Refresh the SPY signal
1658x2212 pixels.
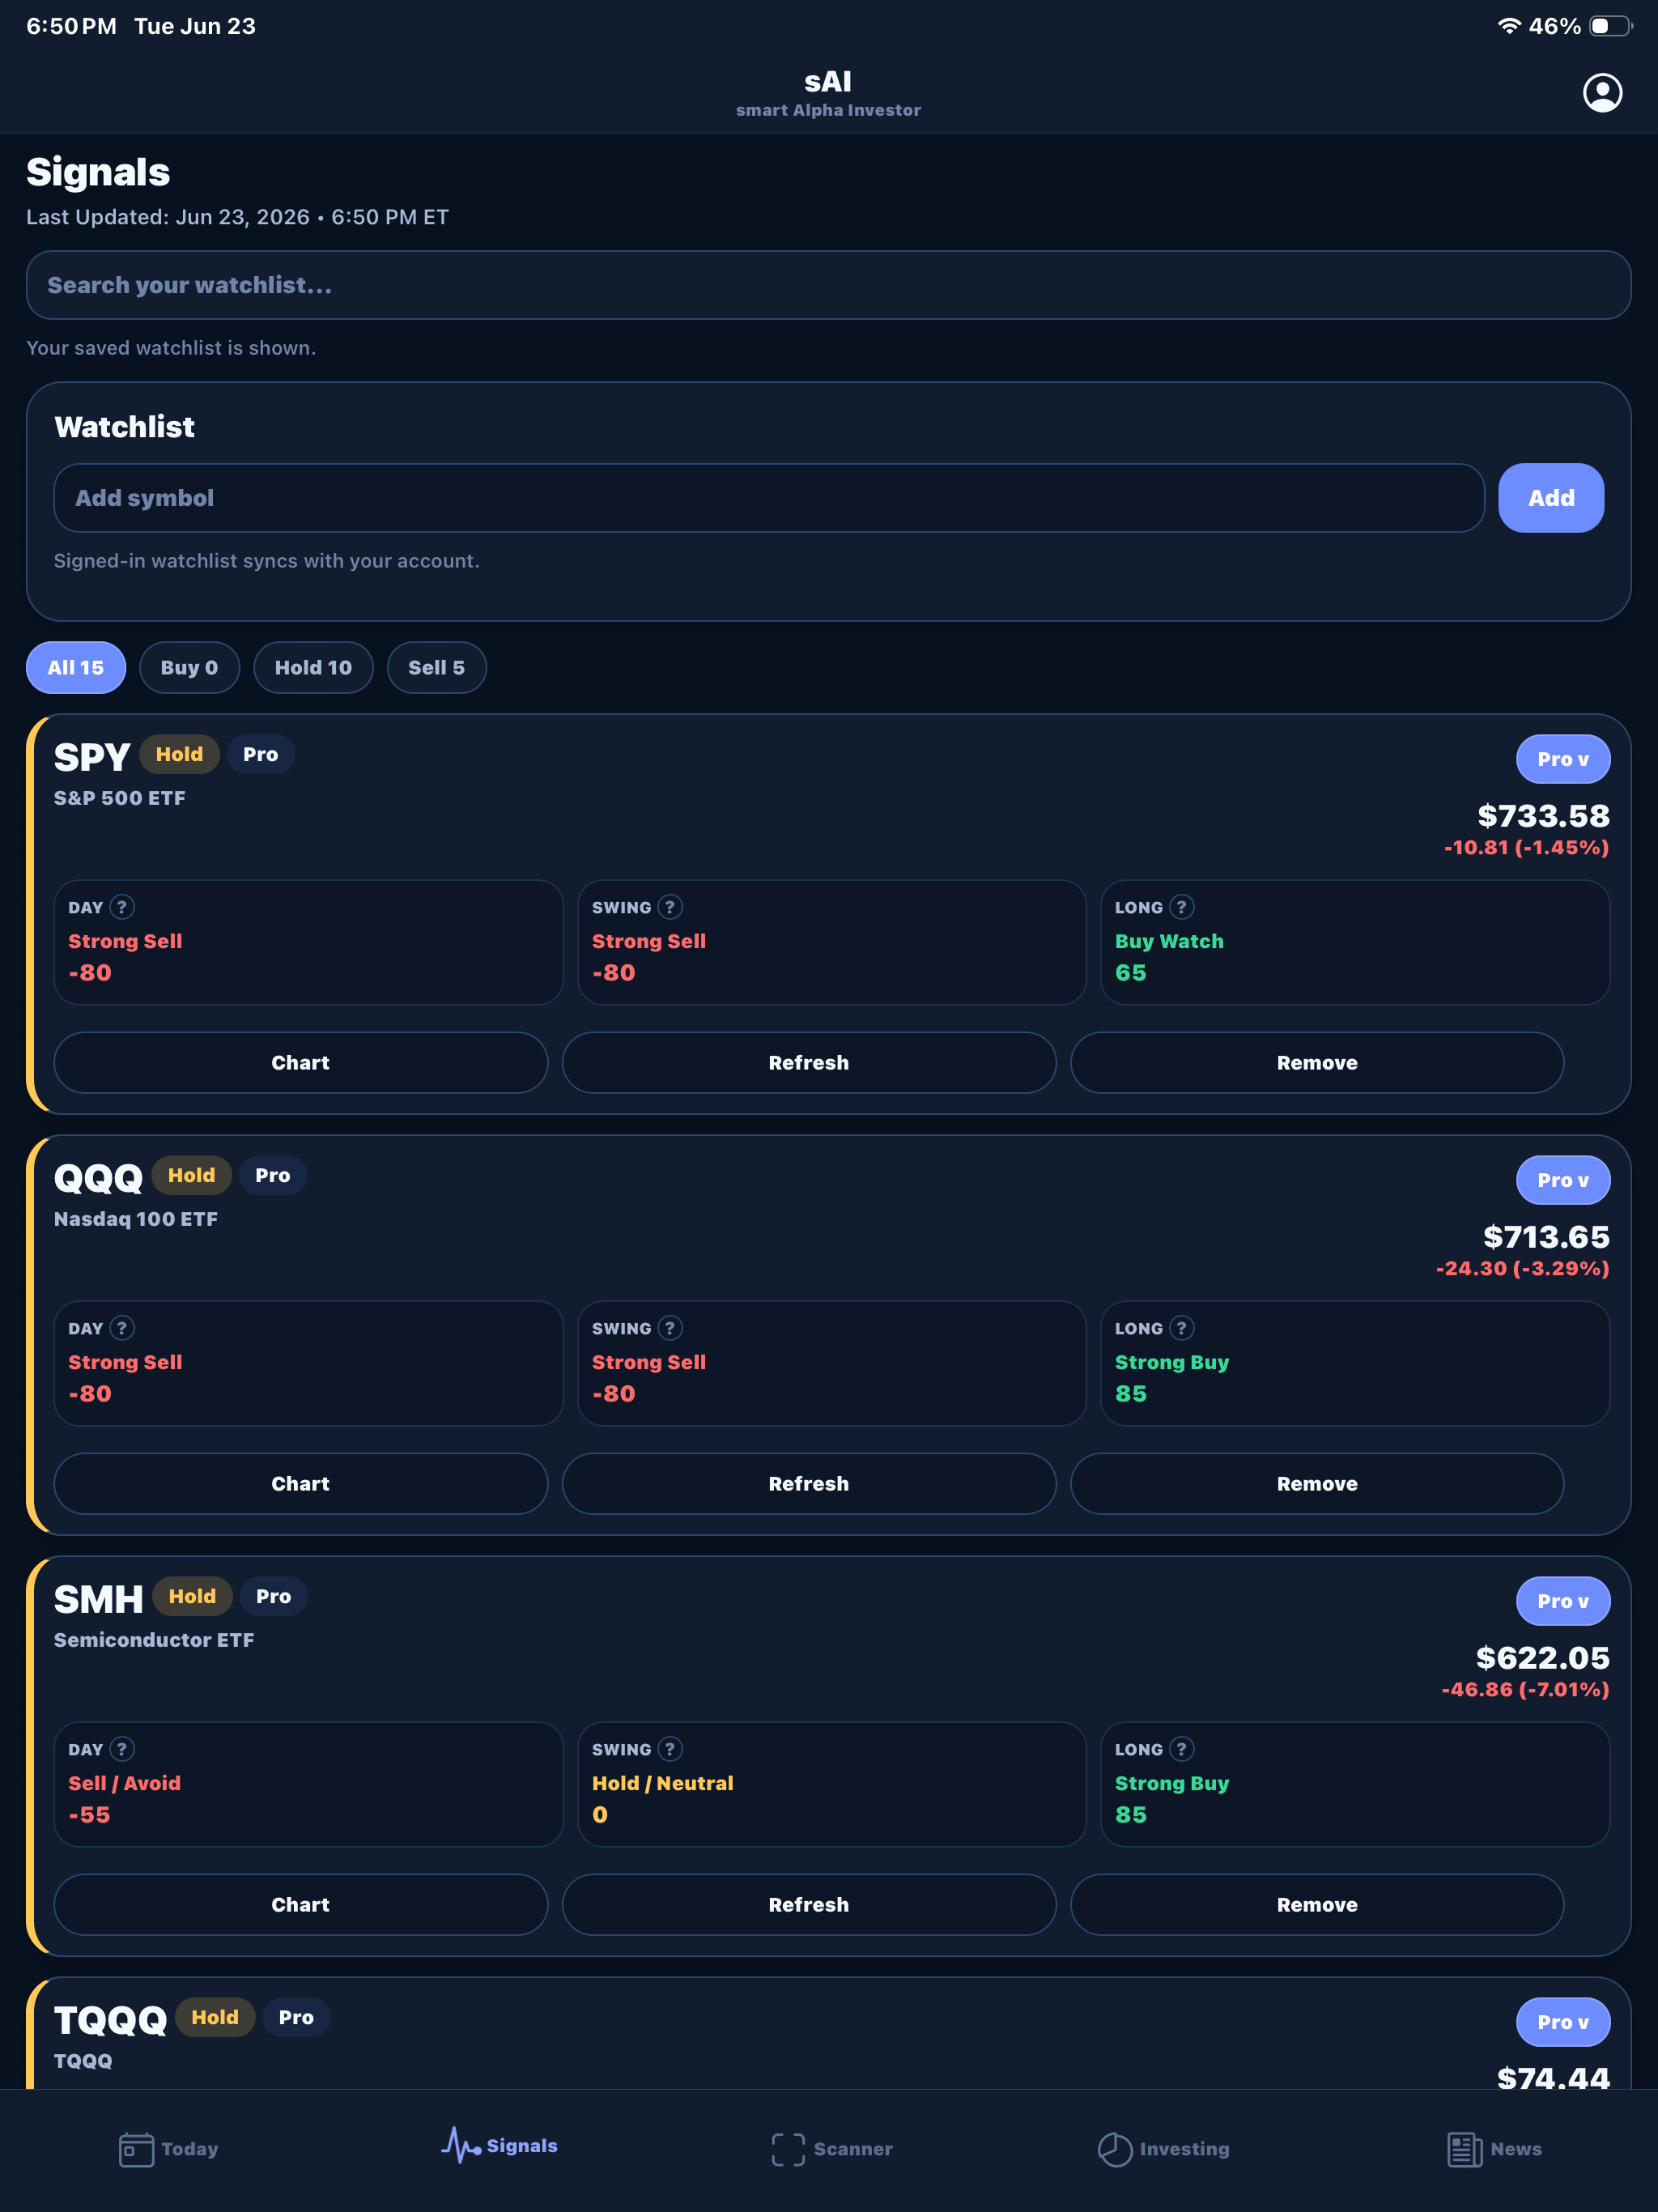click(x=808, y=1063)
